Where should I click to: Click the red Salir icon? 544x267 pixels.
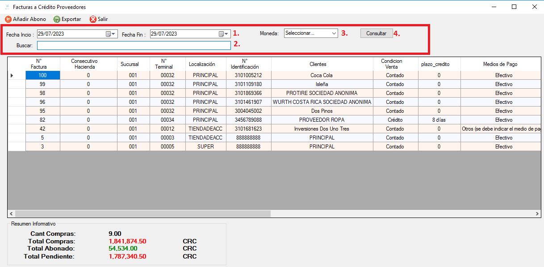point(93,19)
